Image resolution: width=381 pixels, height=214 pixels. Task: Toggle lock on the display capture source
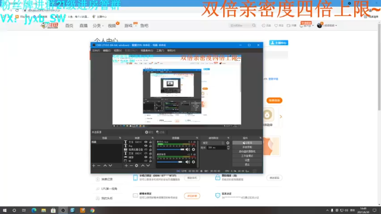(x=151, y=157)
